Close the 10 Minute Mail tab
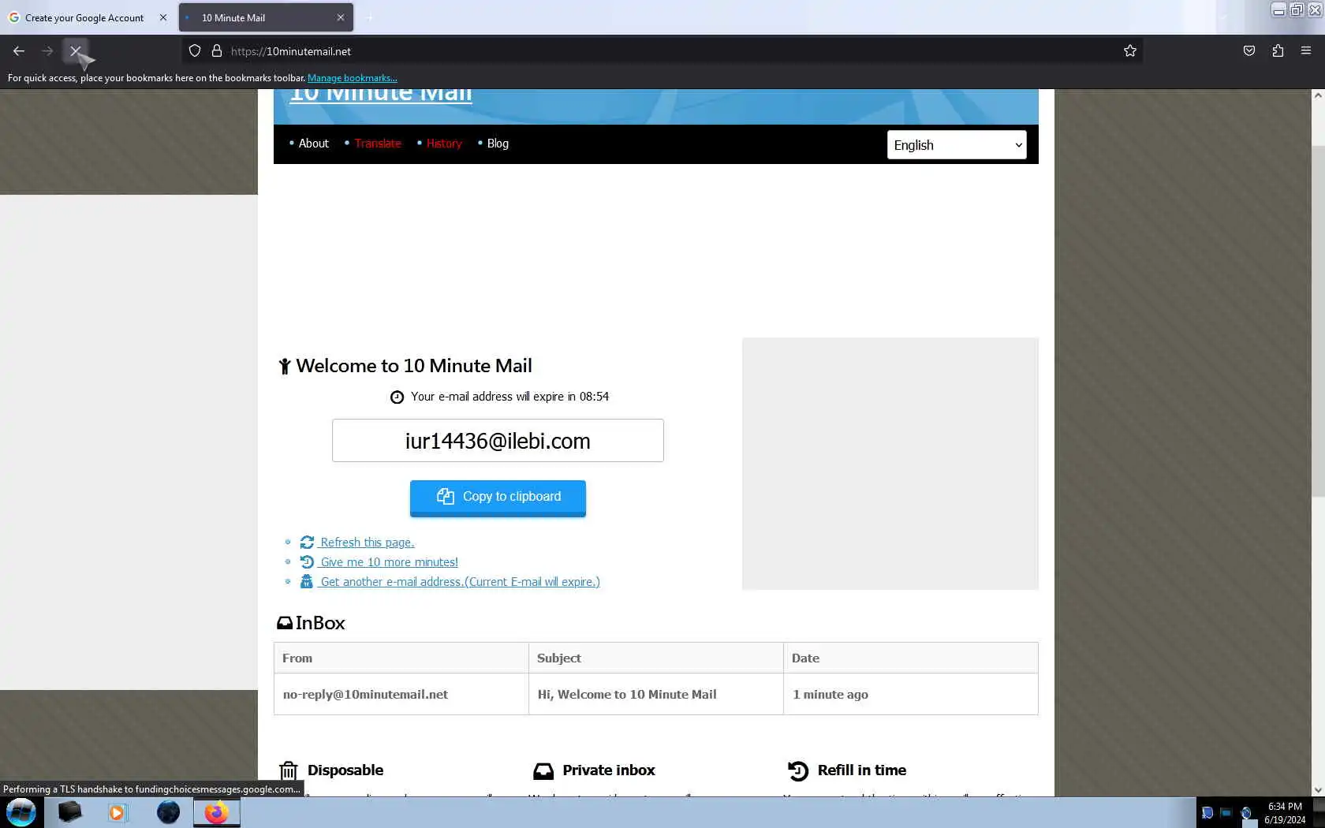The image size is (1325, 828). point(341,17)
